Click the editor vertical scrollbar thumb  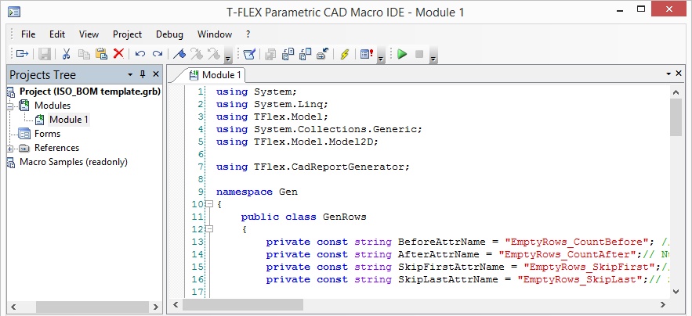[x=676, y=117]
